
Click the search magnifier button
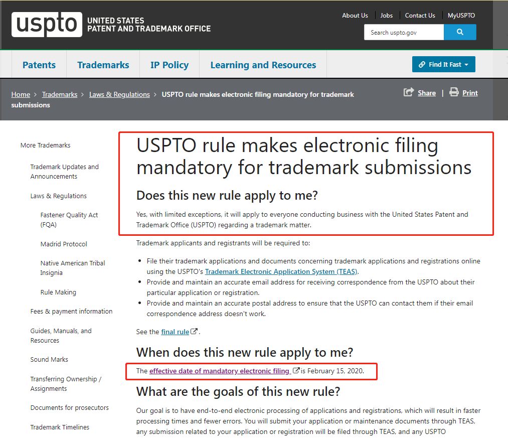460,32
